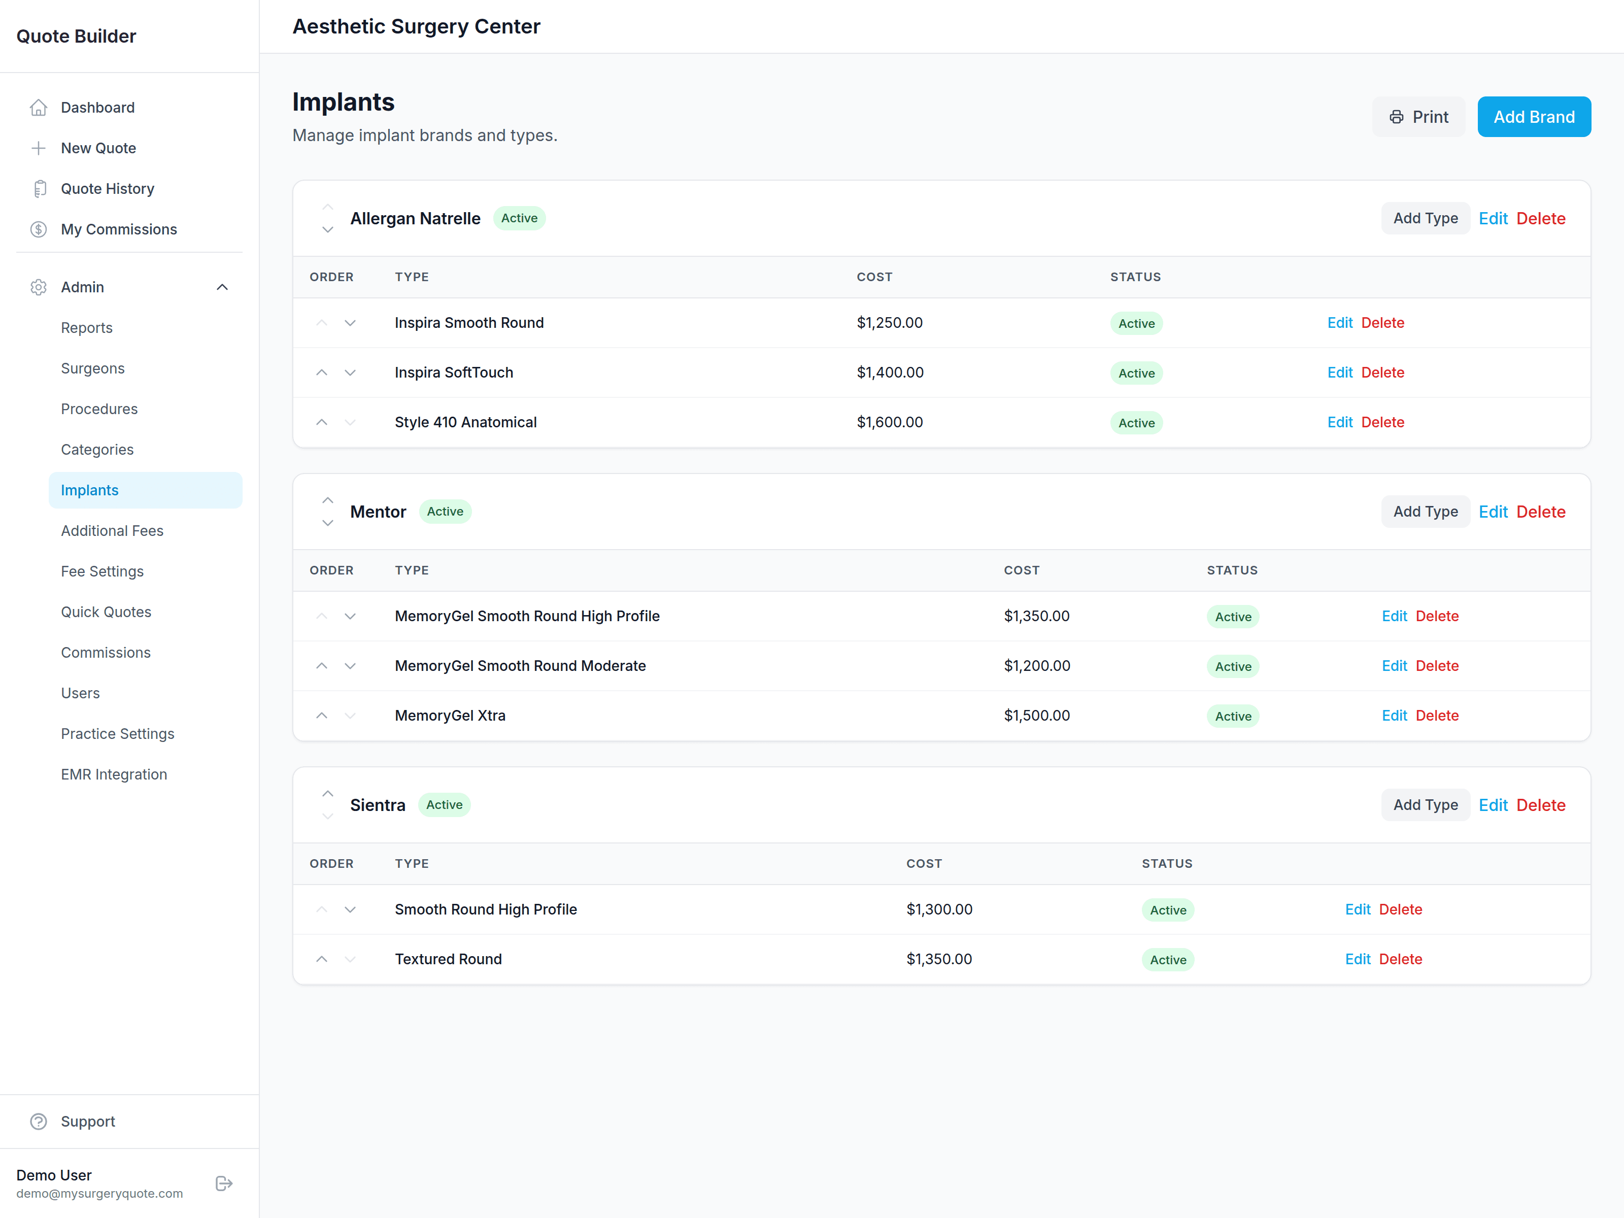Edit the Mentor brand
This screenshot has height=1218, width=1624.
pos(1493,512)
